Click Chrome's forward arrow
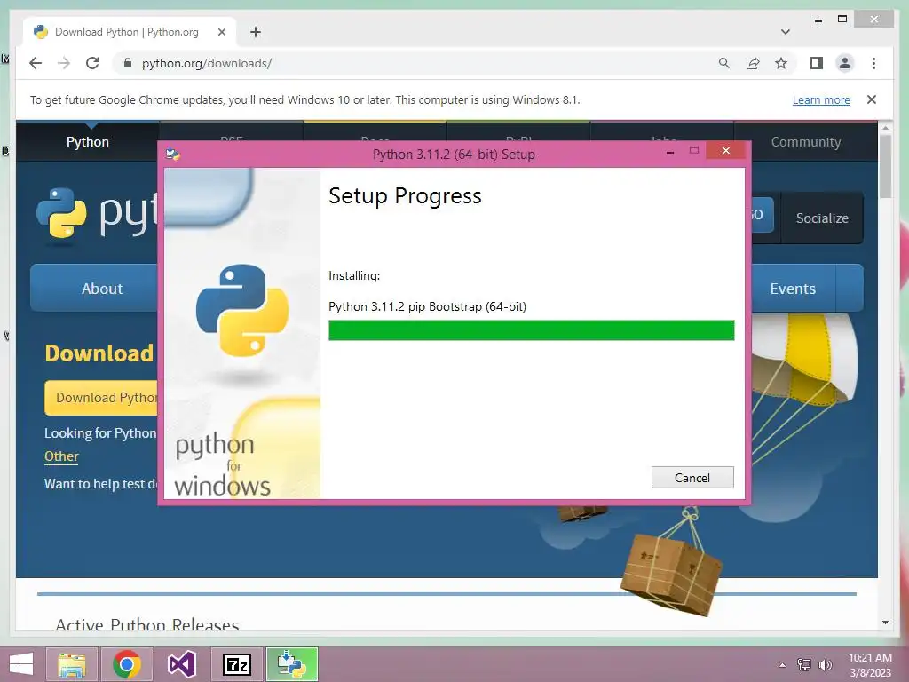 pyautogui.click(x=64, y=63)
